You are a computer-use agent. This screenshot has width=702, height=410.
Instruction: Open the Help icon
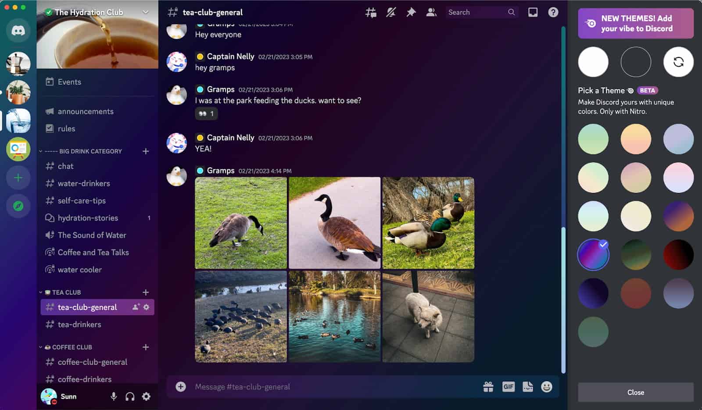(x=552, y=12)
